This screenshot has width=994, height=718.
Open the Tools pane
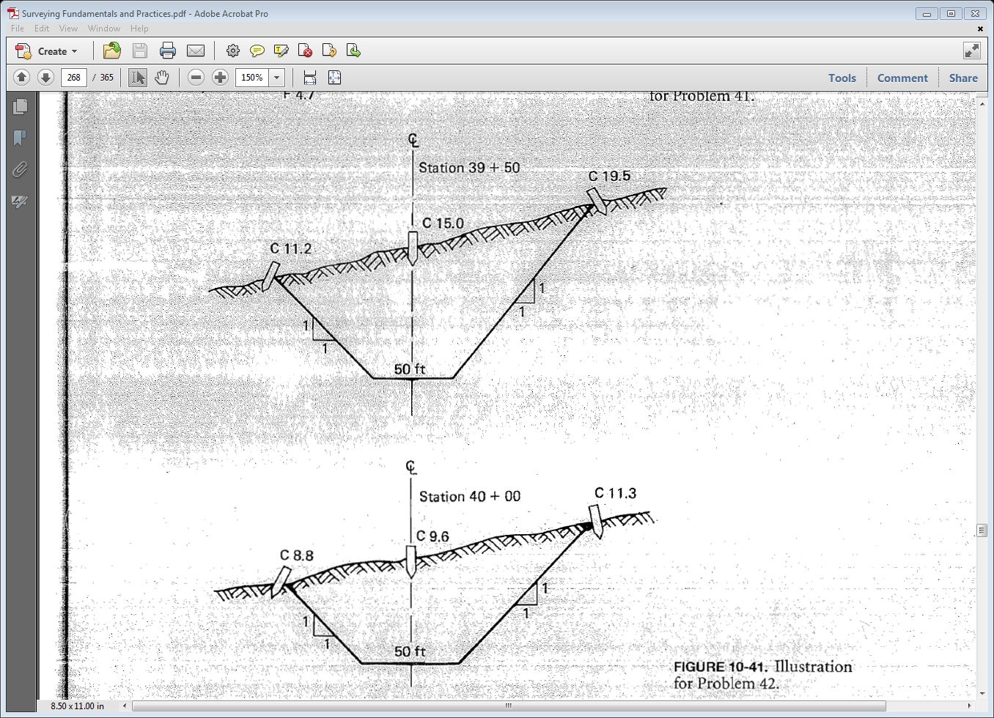click(x=842, y=77)
